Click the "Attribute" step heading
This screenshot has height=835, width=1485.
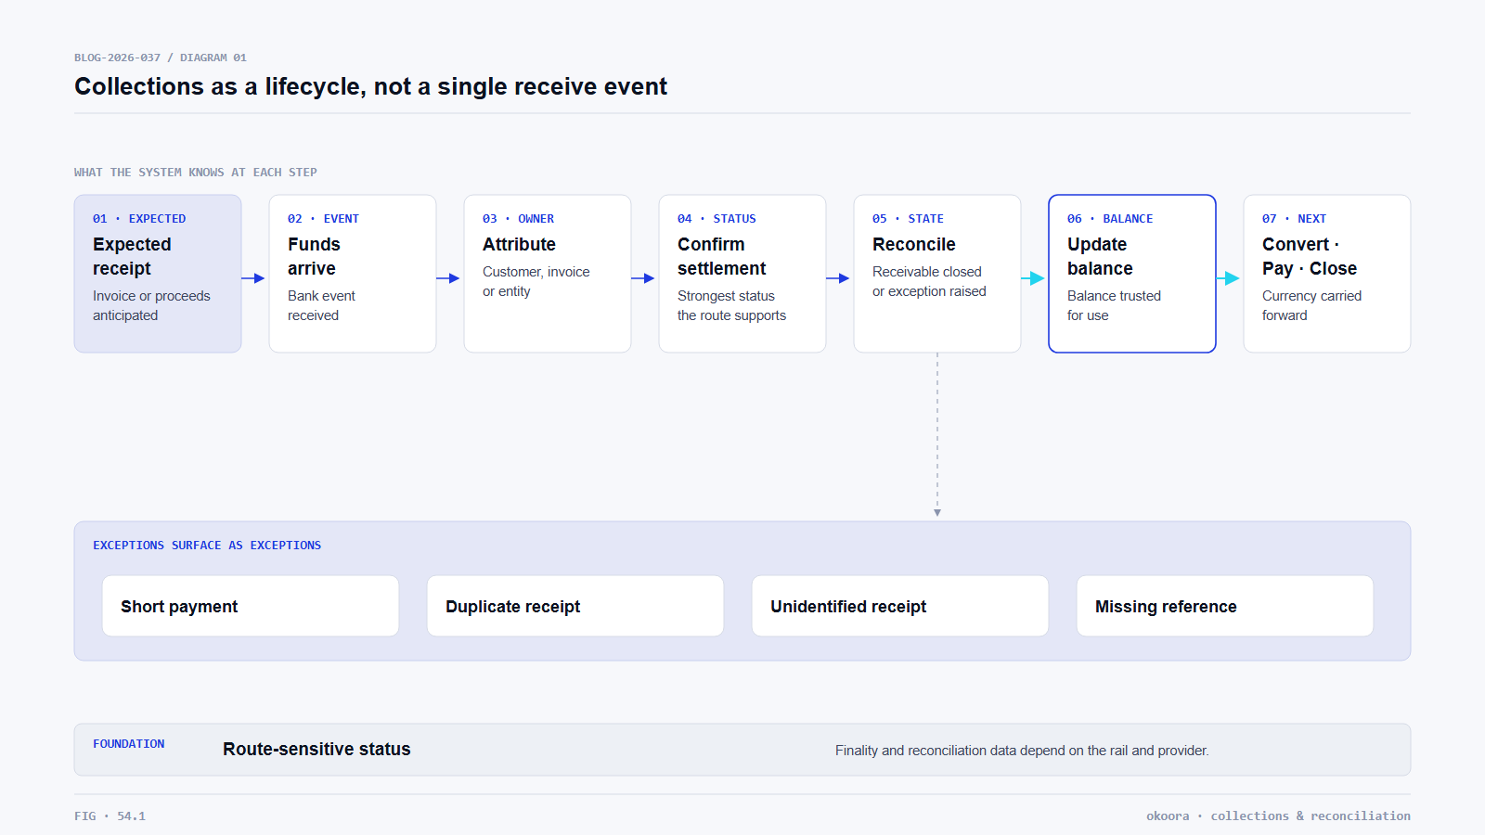click(519, 244)
